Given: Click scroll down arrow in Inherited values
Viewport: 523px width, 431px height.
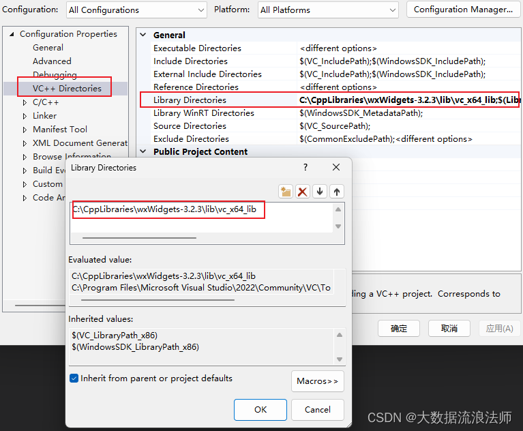Looking at the screenshot, I should click(x=340, y=359).
